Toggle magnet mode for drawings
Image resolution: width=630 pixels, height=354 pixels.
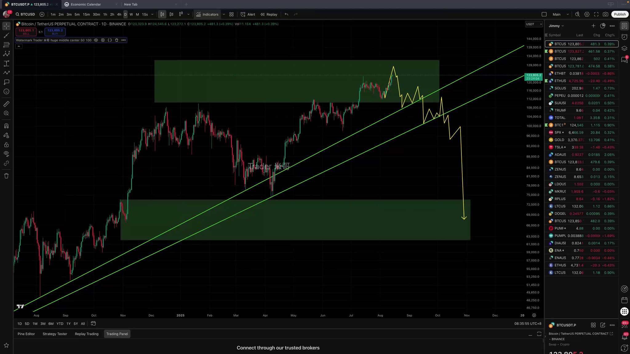click(x=6, y=126)
